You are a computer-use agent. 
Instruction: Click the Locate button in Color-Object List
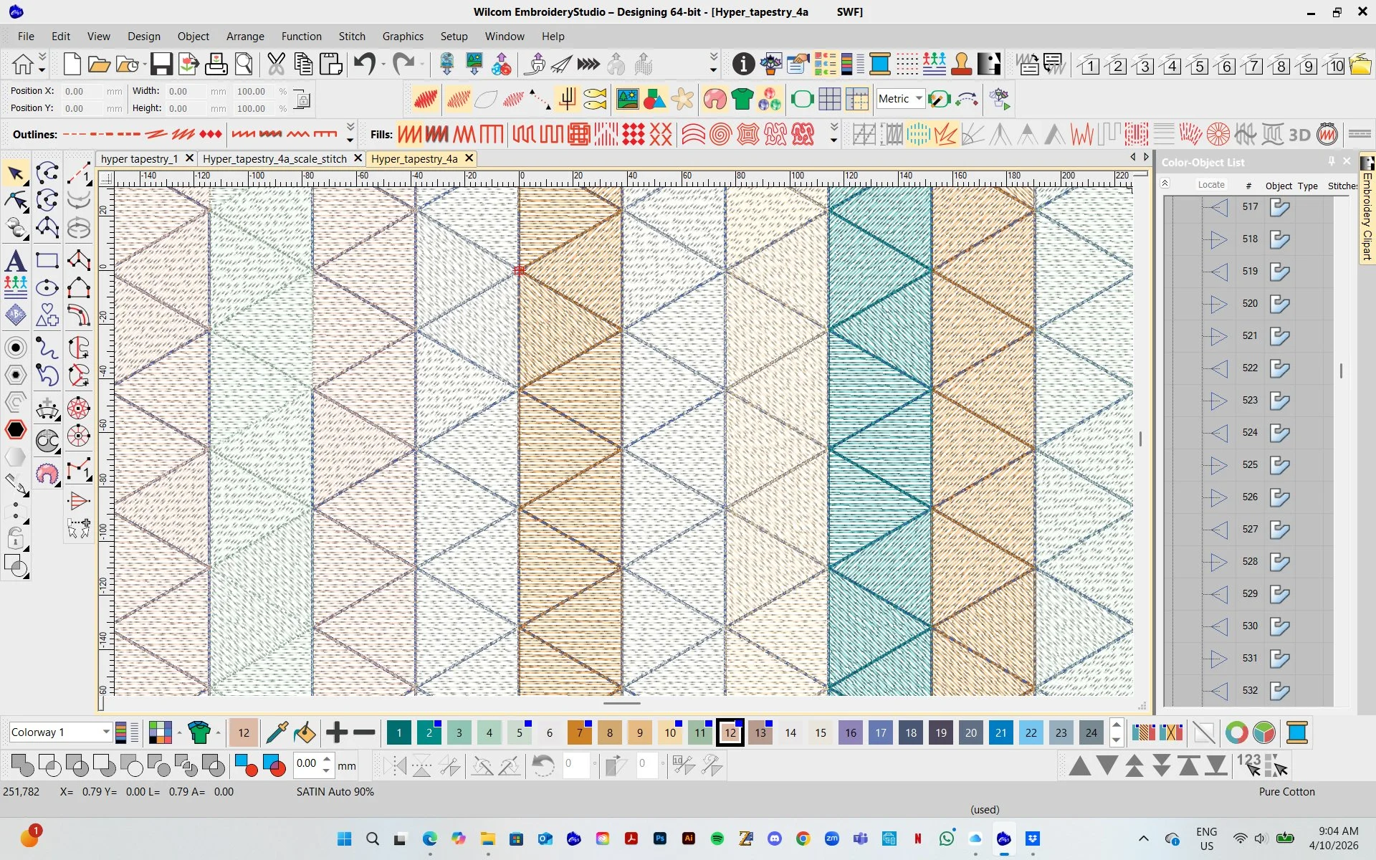[1211, 184]
